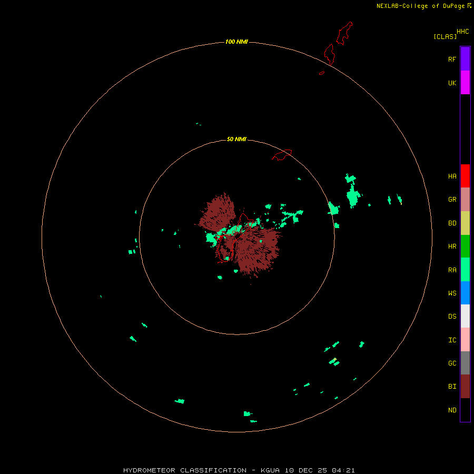Pick the HR dark green legend swatch
The image size is (474, 474).
pos(465,246)
